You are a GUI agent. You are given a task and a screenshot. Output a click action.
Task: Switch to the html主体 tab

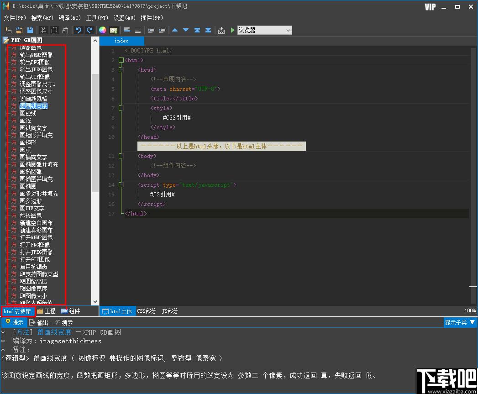tap(117, 311)
